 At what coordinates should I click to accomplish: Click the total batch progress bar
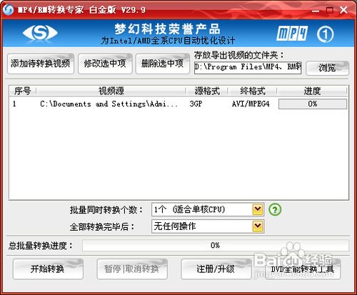pos(216,245)
